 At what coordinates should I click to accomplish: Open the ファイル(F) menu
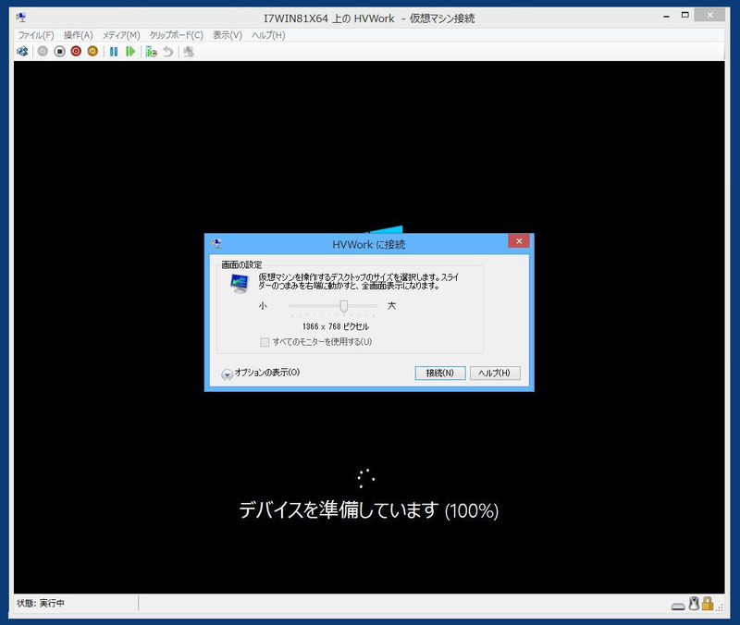[x=36, y=35]
